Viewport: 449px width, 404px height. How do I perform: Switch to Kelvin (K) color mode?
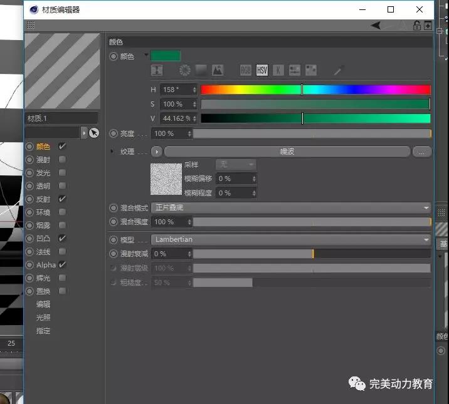pyautogui.click(x=278, y=70)
